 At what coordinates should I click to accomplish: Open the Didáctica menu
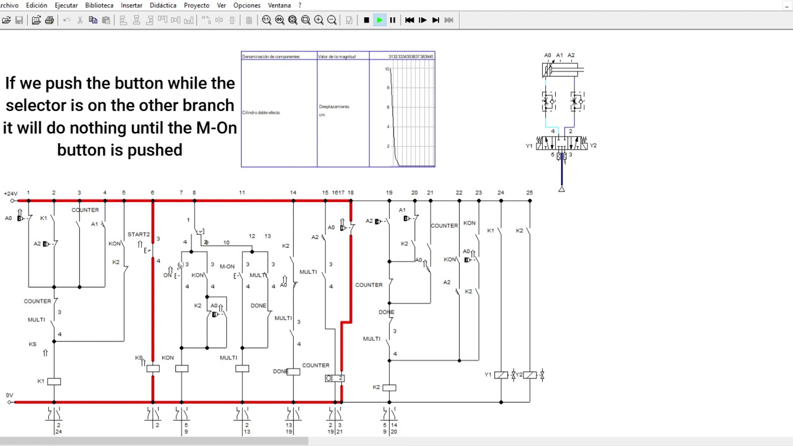(163, 5)
